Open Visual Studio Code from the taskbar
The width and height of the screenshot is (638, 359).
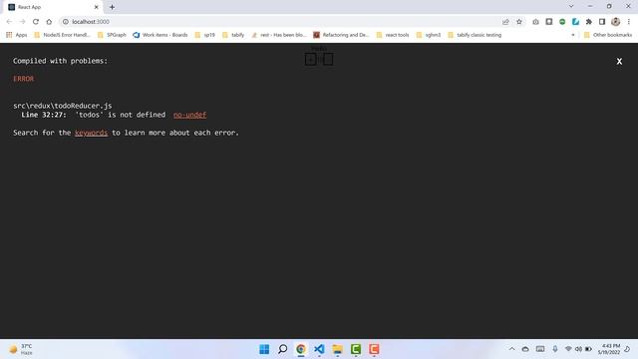319,349
